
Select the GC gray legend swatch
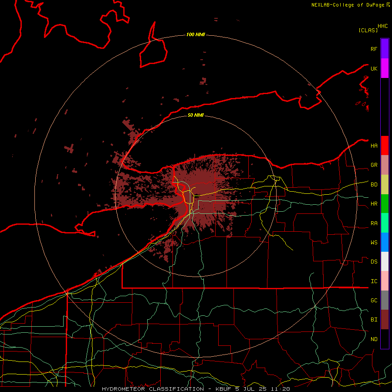coord(385,300)
